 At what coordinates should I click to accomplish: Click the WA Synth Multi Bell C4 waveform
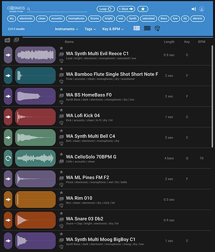35,138
